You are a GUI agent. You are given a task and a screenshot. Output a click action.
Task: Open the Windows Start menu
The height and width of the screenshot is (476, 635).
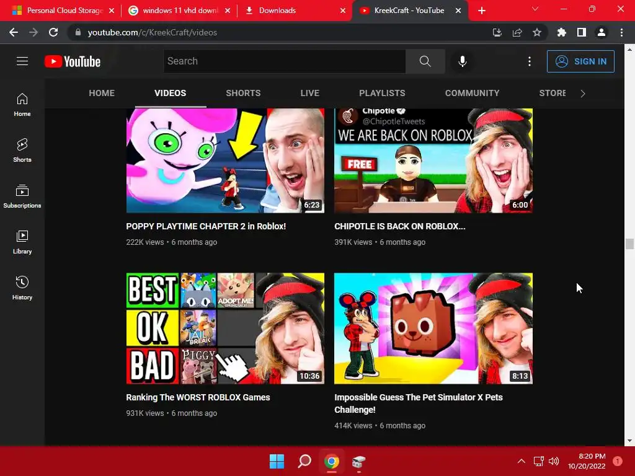tap(277, 461)
